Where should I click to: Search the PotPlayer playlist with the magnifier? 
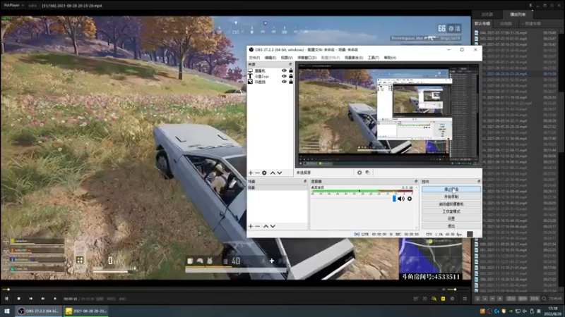544,299
